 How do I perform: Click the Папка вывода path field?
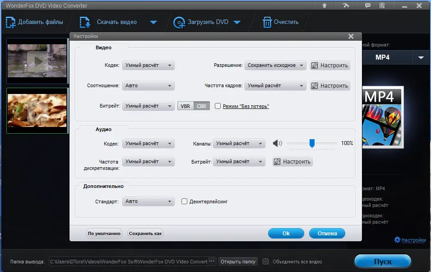tap(129, 262)
